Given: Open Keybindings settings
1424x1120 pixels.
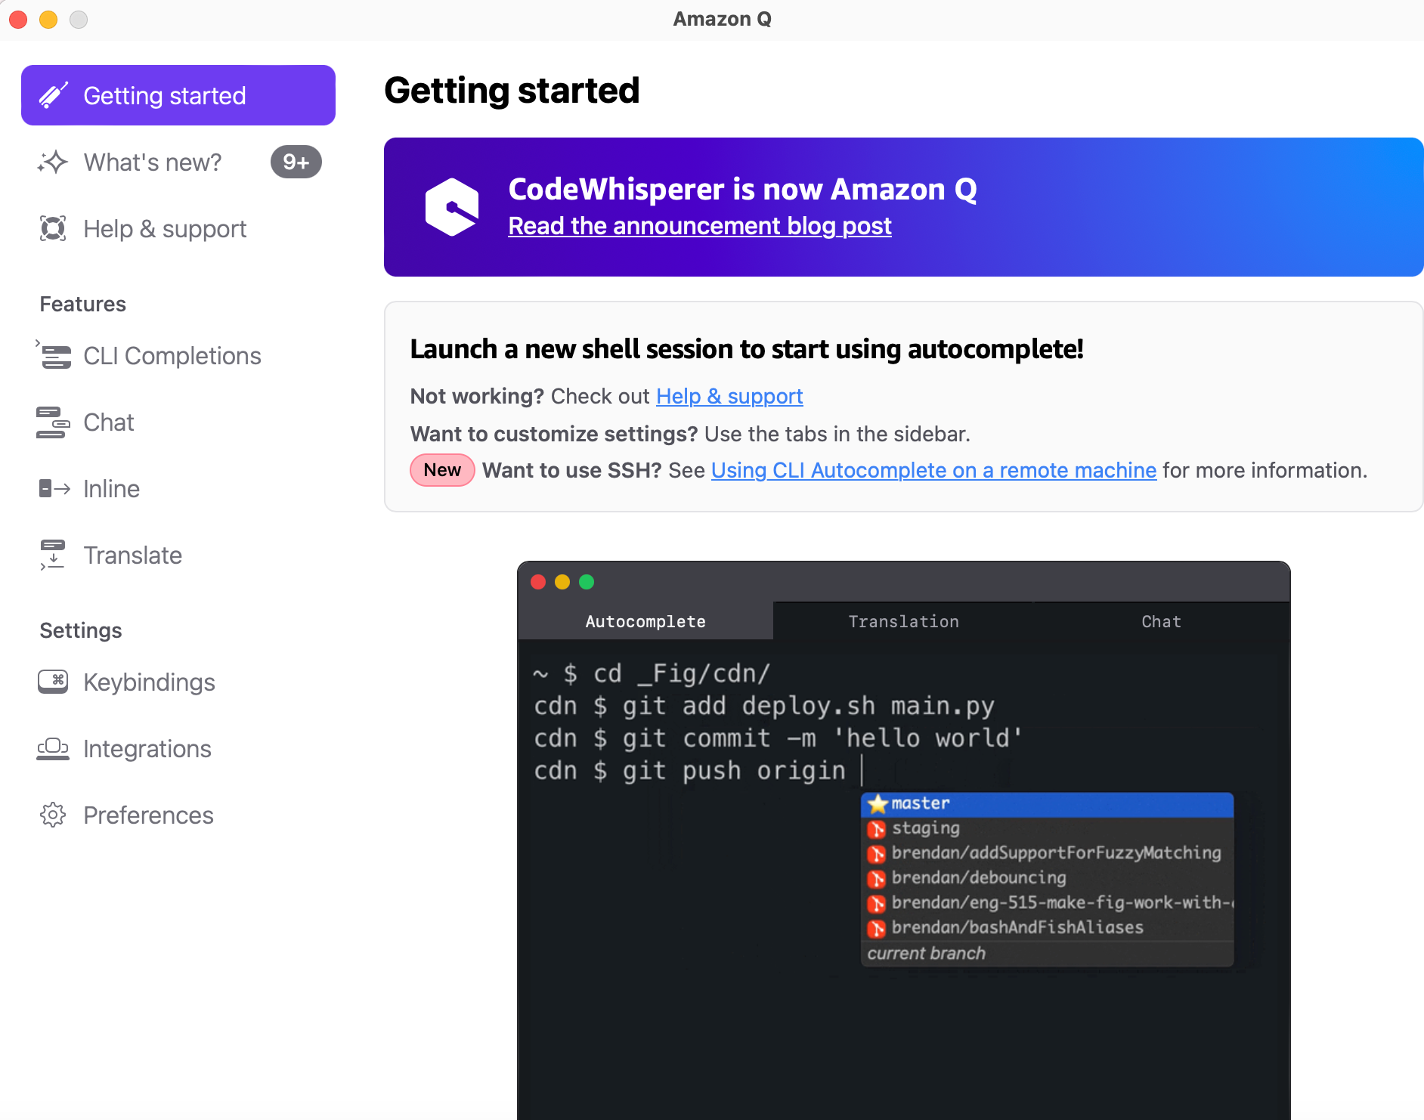Looking at the screenshot, I should pyautogui.click(x=178, y=682).
